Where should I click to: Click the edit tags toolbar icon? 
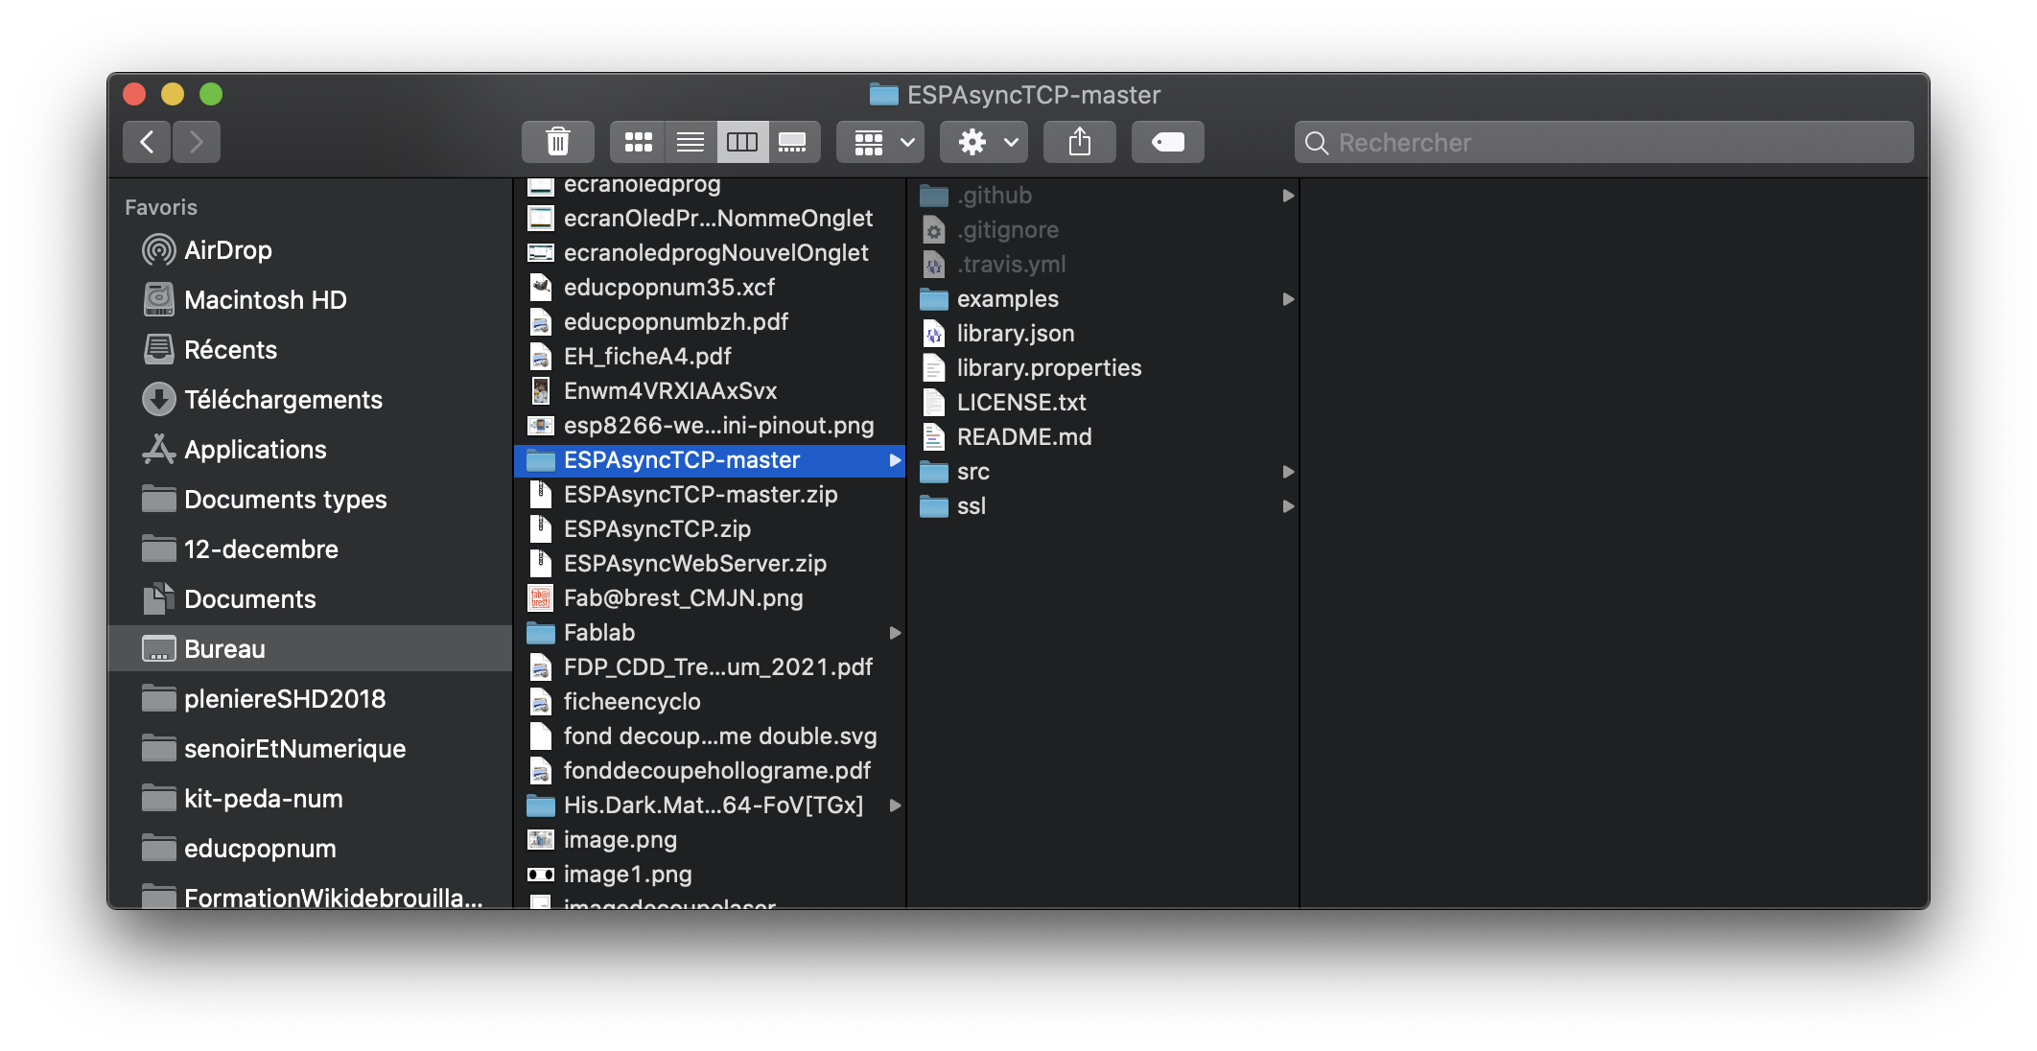pyautogui.click(x=1167, y=142)
